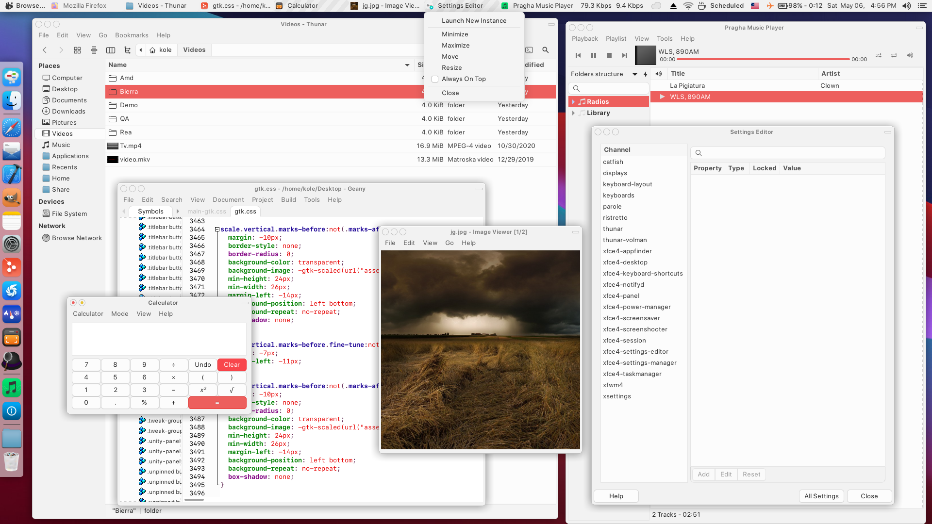Toggle repeat mode in Pragha
The image size is (932, 524).
click(894, 55)
